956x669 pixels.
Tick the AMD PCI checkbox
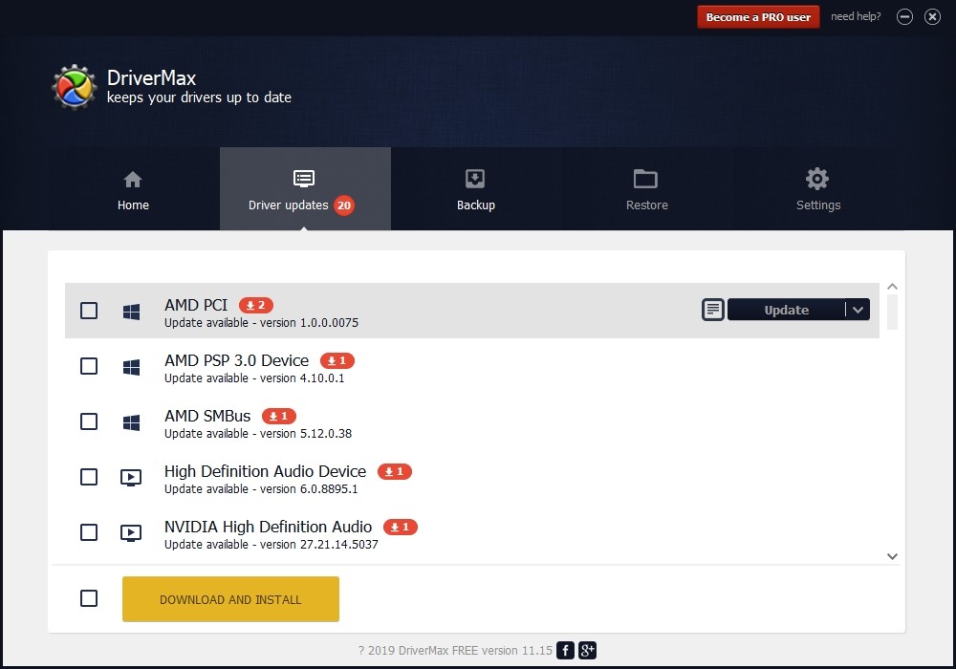89,311
